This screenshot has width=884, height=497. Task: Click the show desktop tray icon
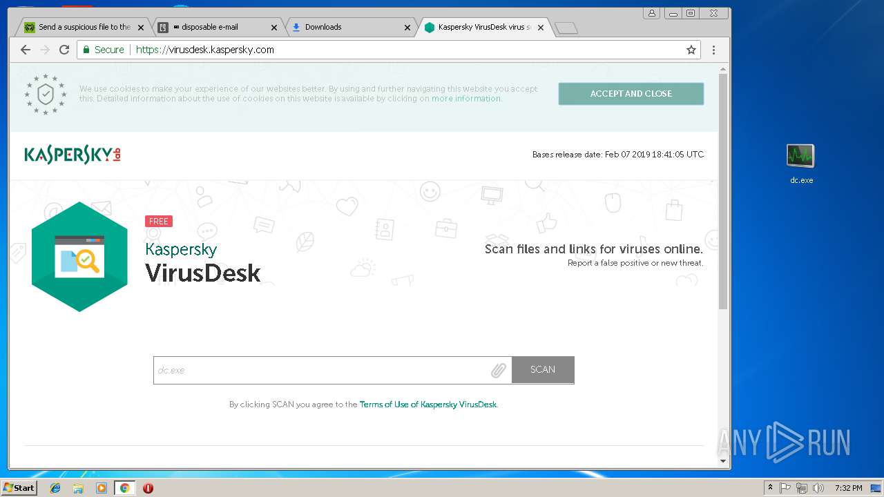pyautogui.click(x=876, y=488)
